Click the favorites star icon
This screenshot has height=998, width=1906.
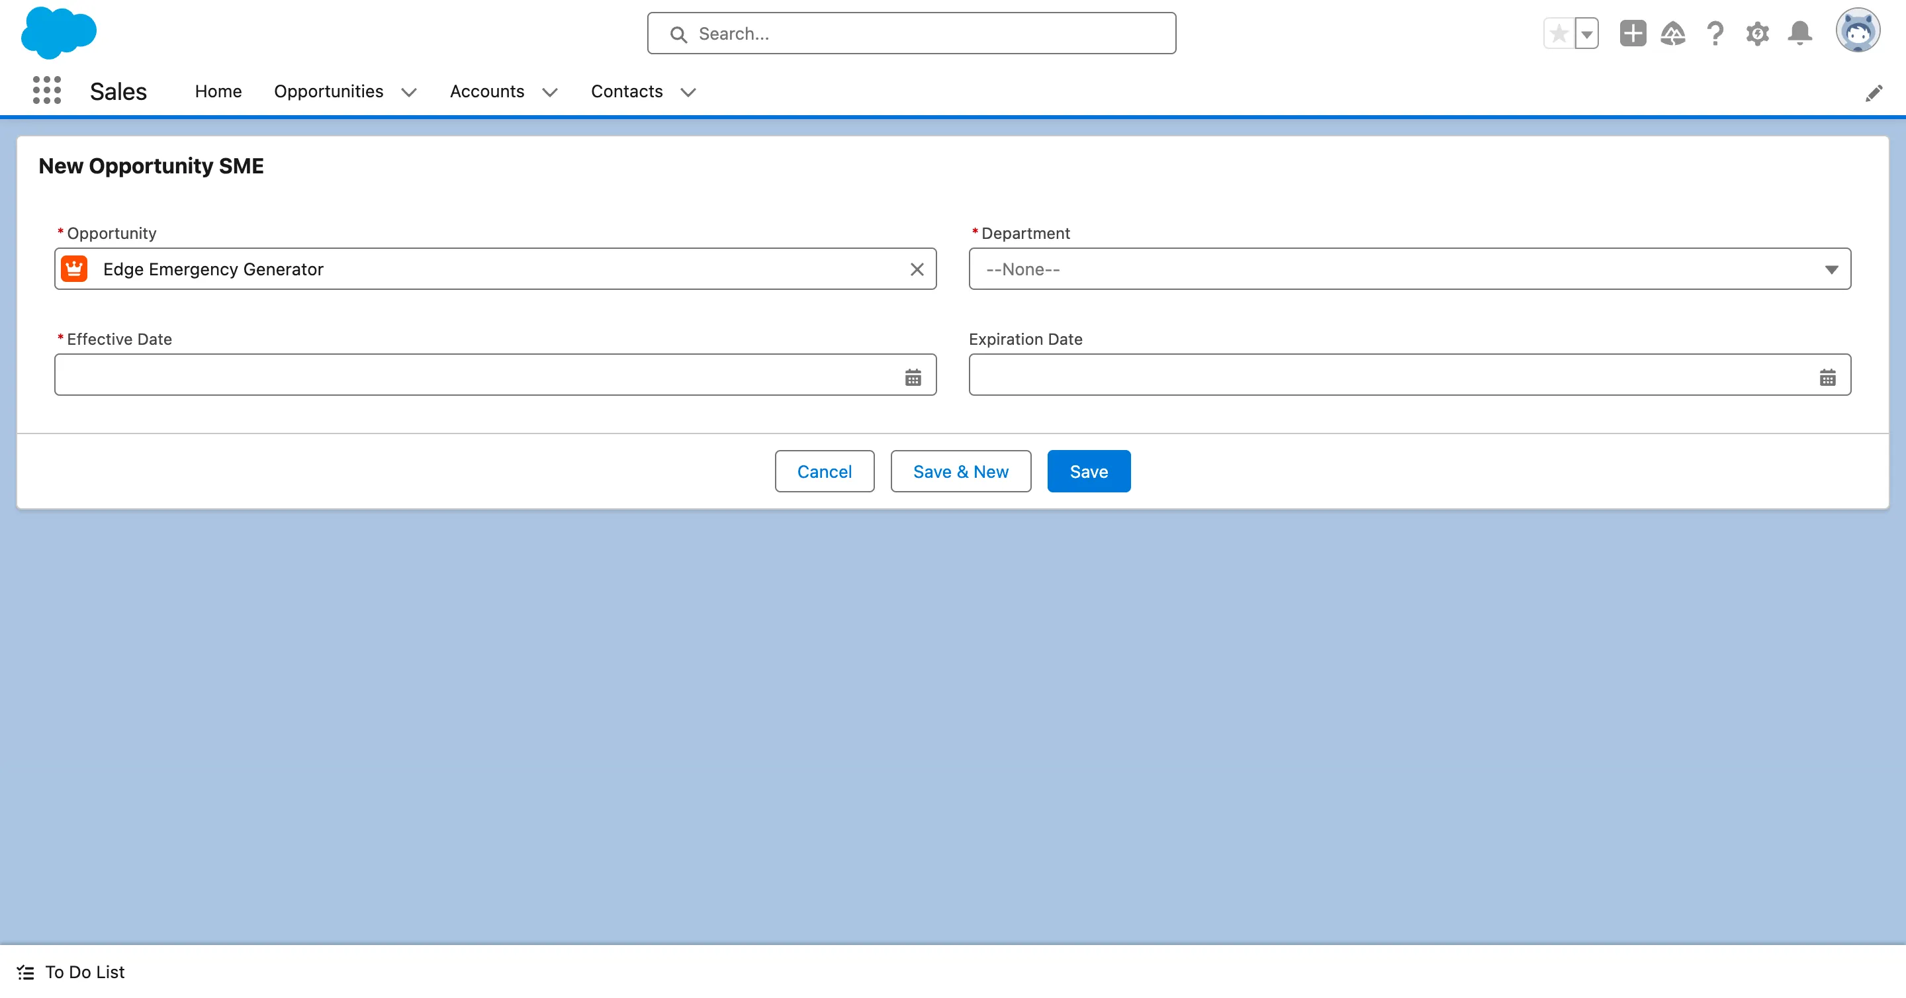point(1559,33)
